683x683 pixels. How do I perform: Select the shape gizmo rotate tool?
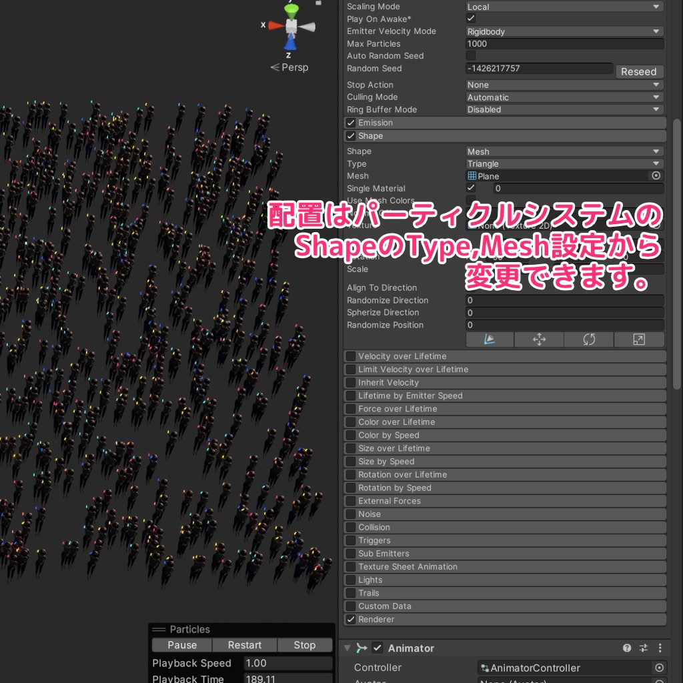(589, 339)
